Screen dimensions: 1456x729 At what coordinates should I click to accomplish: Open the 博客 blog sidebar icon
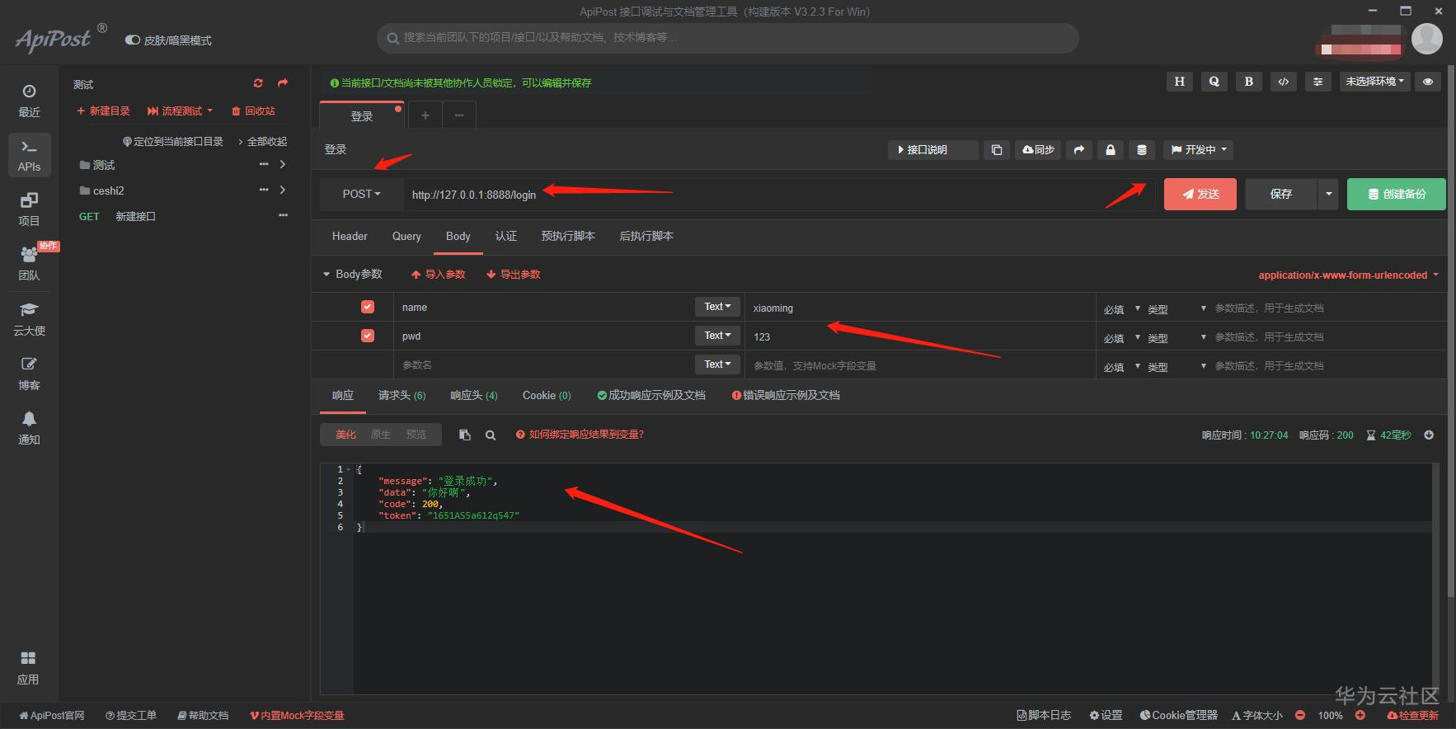tap(29, 374)
